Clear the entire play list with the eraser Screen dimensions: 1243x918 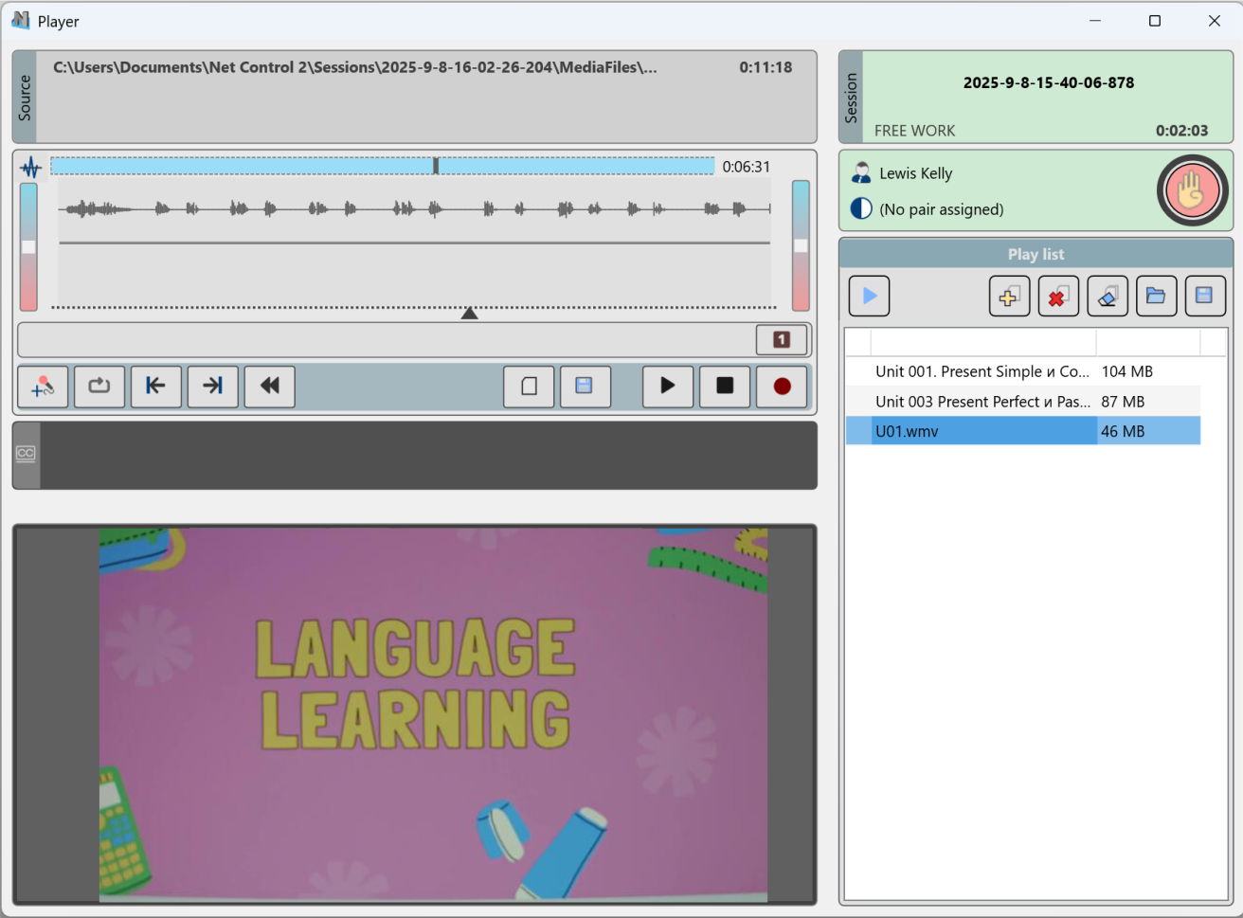pyautogui.click(x=1108, y=296)
